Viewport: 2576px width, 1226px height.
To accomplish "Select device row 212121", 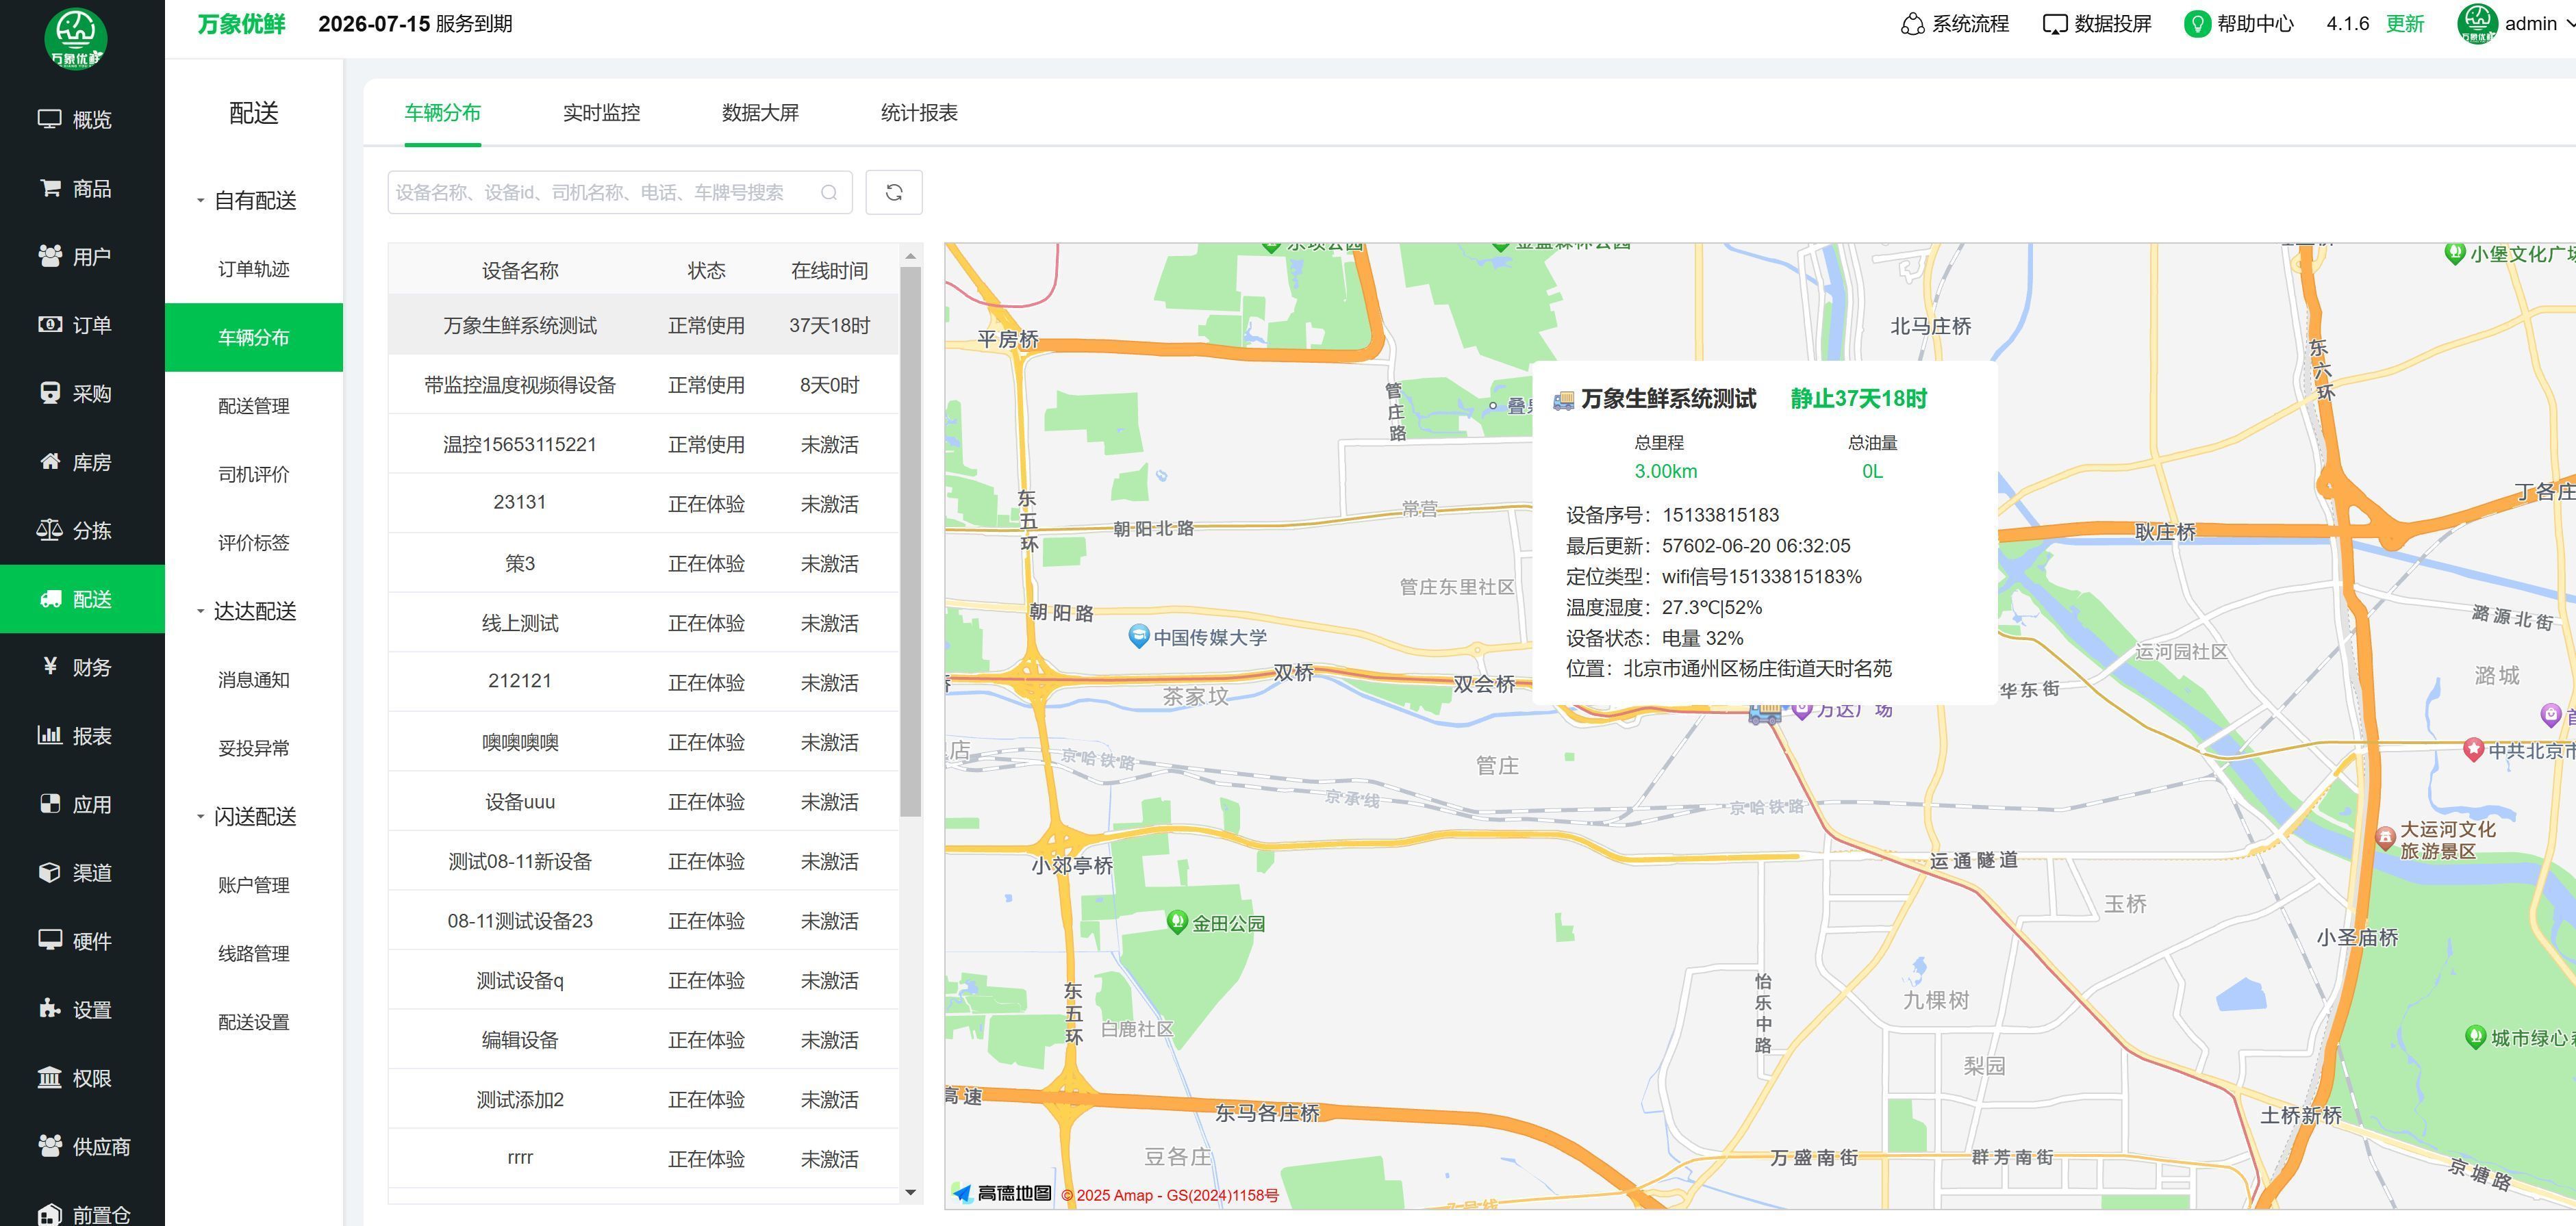I will click(643, 682).
